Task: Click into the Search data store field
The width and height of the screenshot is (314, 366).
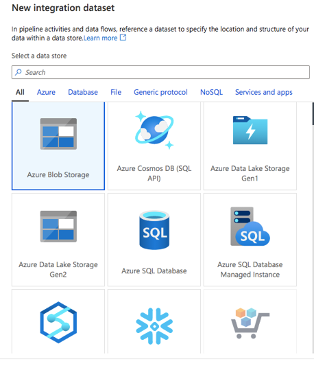Action: point(160,72)
